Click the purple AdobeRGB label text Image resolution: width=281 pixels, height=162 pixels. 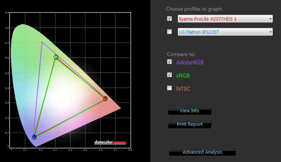pyautogui.click(x=189, y=62)
